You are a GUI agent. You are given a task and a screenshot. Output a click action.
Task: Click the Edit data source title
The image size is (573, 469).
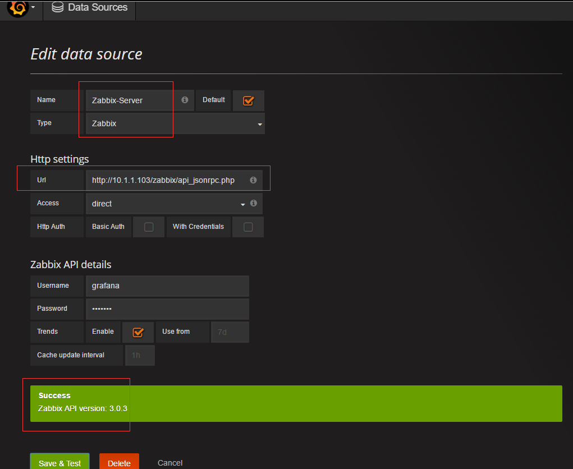tap(86, 54)
